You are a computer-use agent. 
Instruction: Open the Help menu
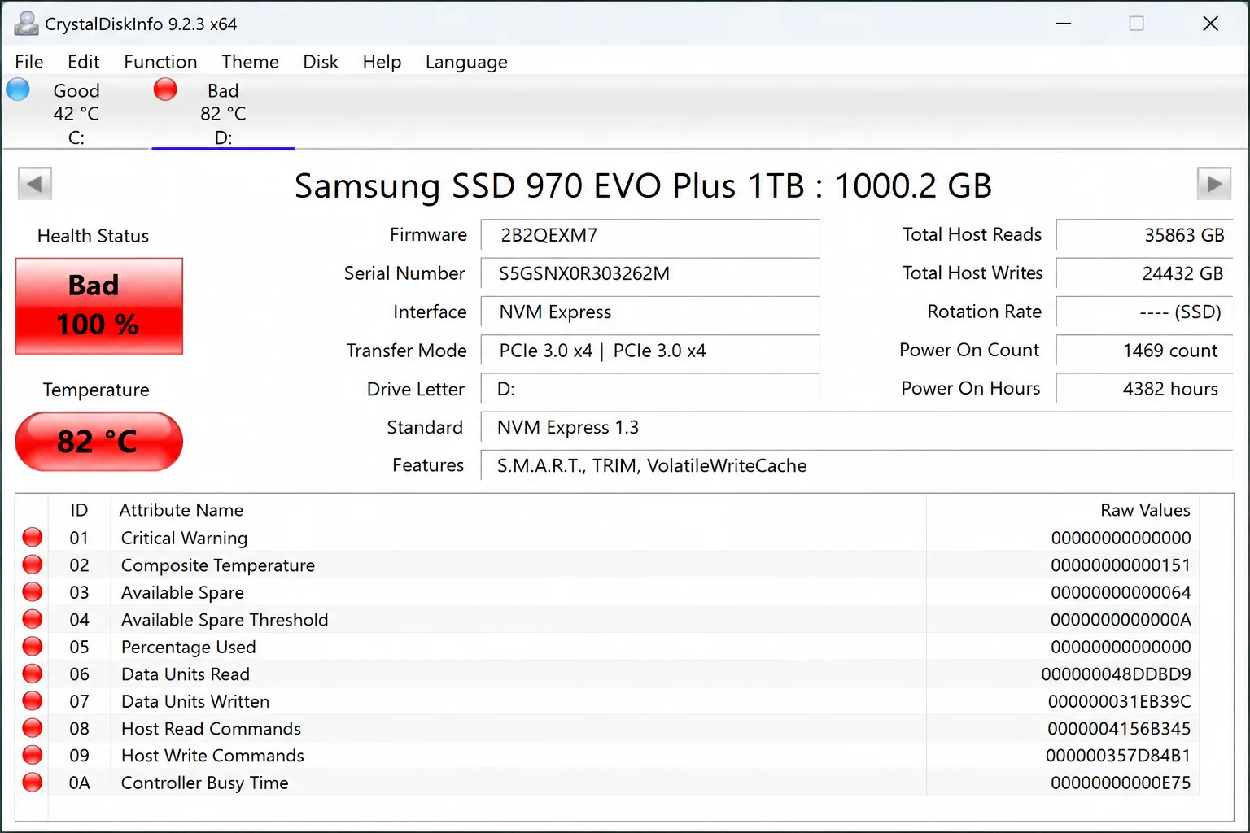coord(382,62)
